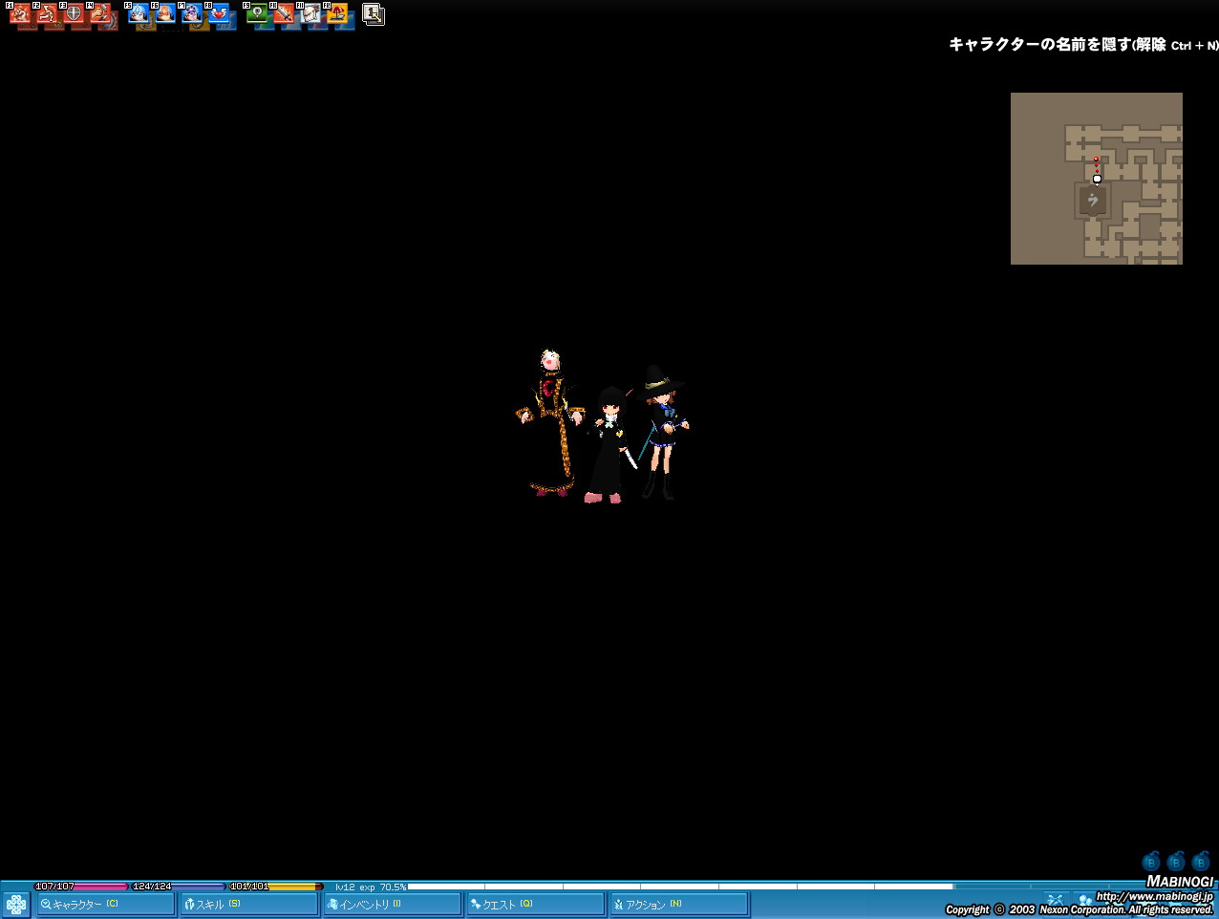Image resolution: width=1219 pixels, height=919 pixels.
Task: Click the white lv12 experience progress bar
Action: pos(680,887)
